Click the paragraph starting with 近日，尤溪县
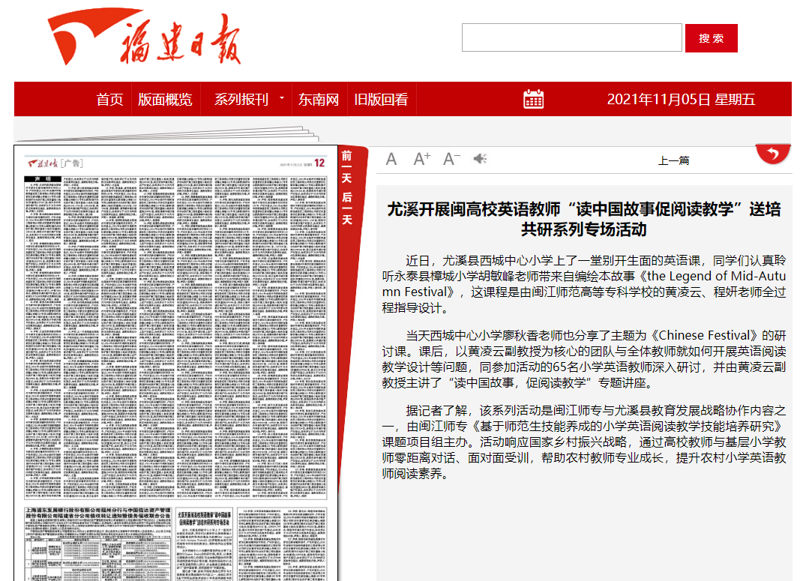 [x=584, y=284]
